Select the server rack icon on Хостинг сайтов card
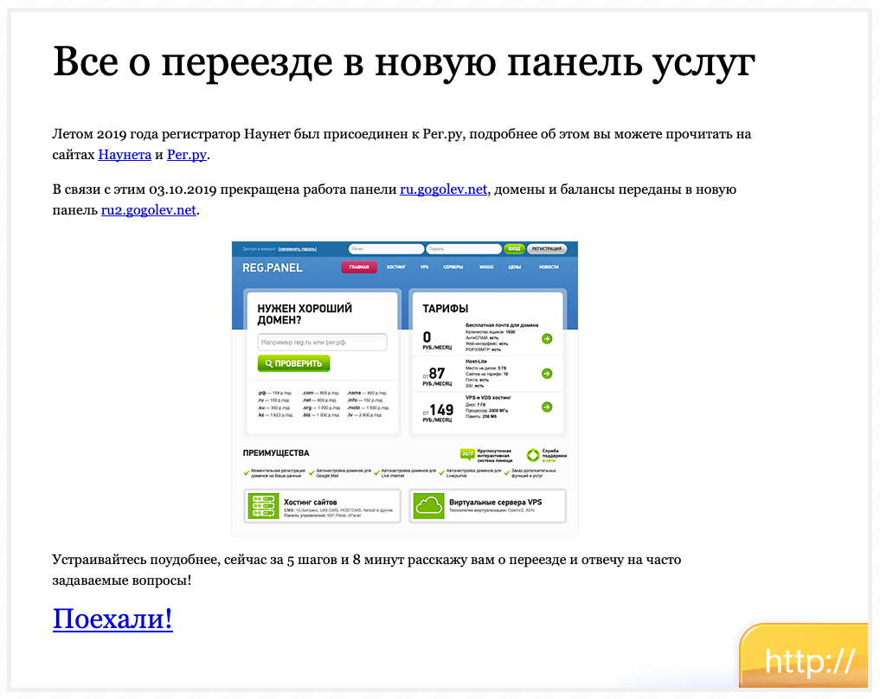The height and width of the screenshot is (699, 880). pos(264,505)
